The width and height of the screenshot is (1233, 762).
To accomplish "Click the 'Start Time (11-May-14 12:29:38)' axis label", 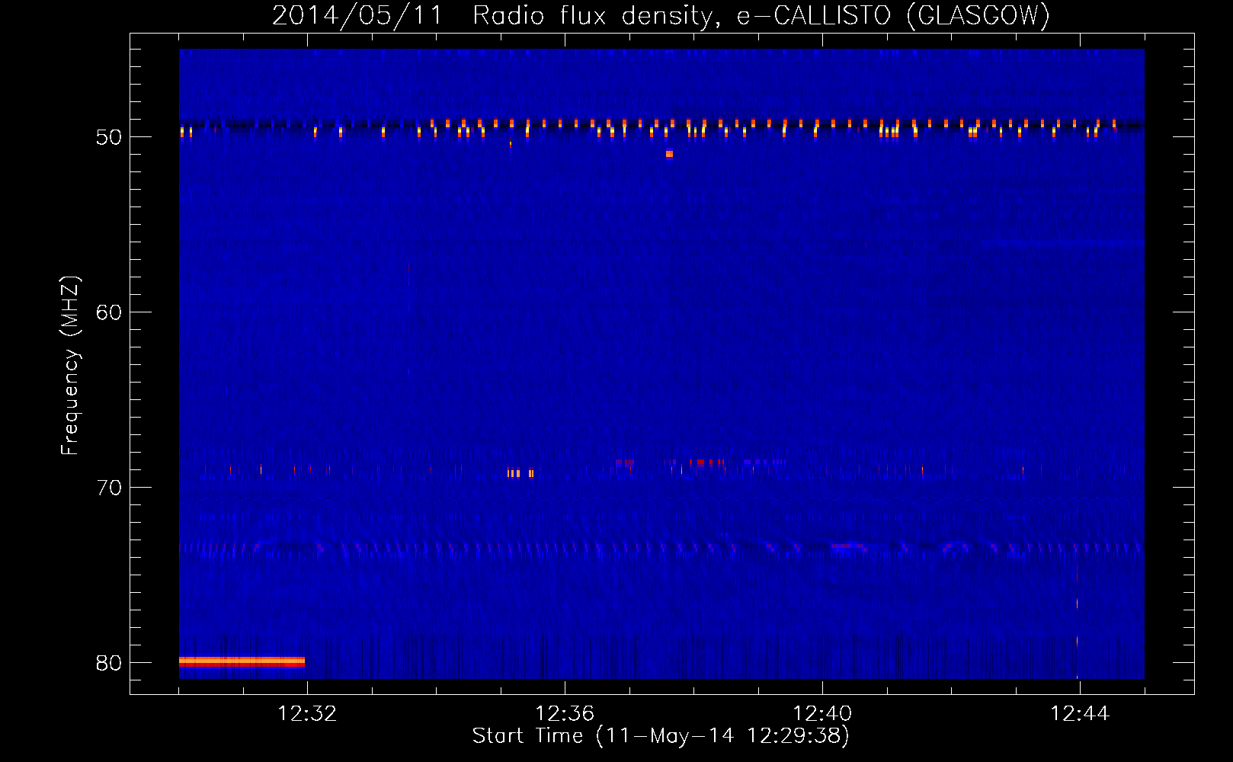I will [x=661, y=736].
